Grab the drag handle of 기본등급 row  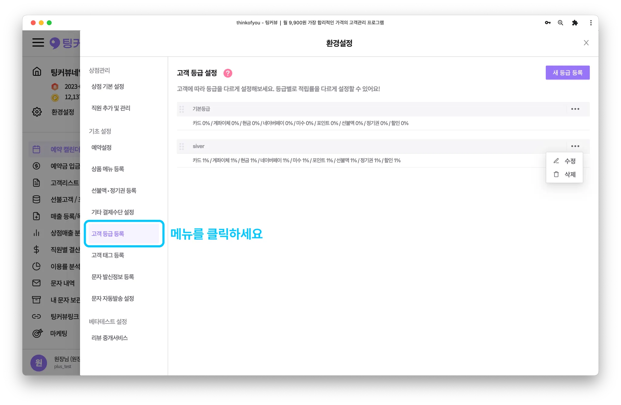pos(182,109)
